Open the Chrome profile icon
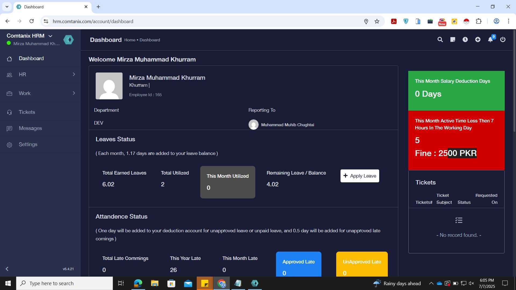Viewport: 516px width, 290px height. 497,21
